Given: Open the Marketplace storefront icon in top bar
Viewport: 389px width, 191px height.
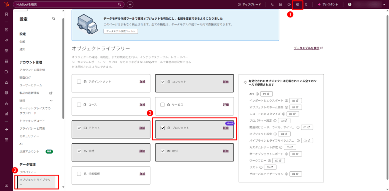Looking at the screenshot, I should point(281,5).
